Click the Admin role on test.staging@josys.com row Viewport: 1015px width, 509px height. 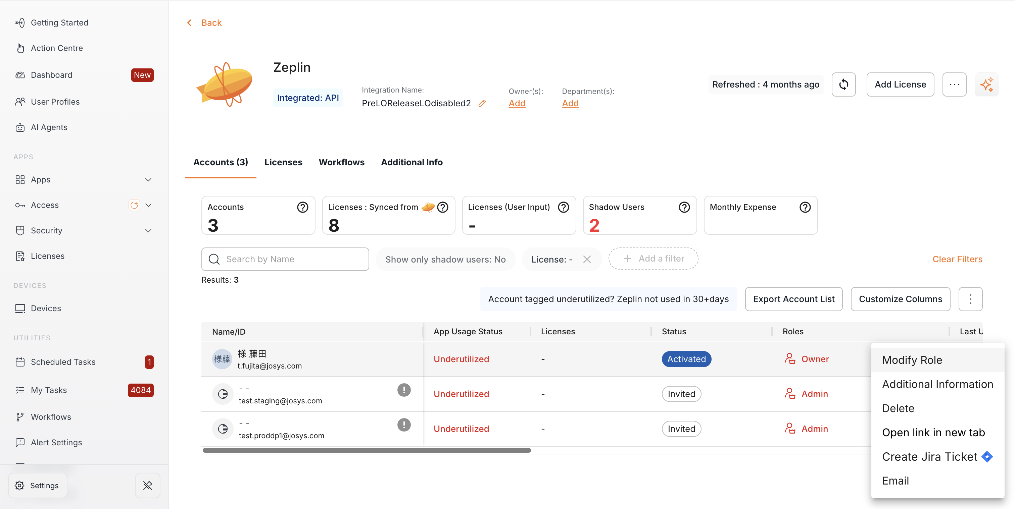(x=806, y=394)
